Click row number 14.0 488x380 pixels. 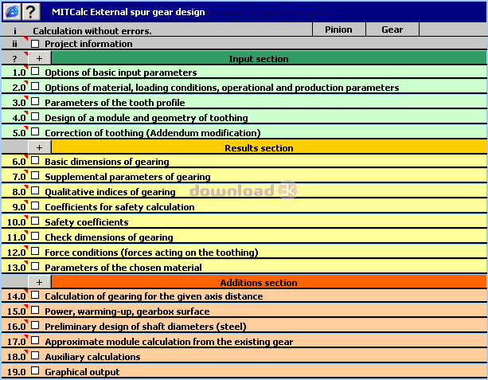click(16, 296)
